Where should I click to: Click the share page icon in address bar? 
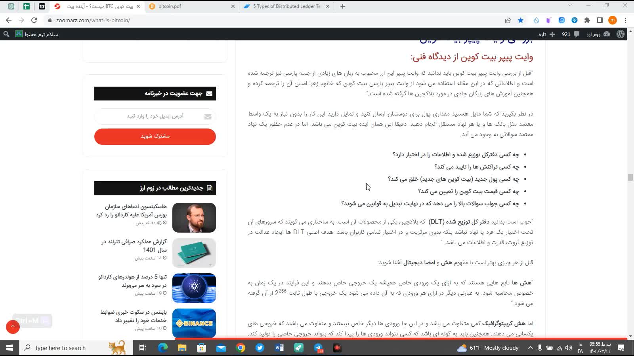tap(508, 20)
